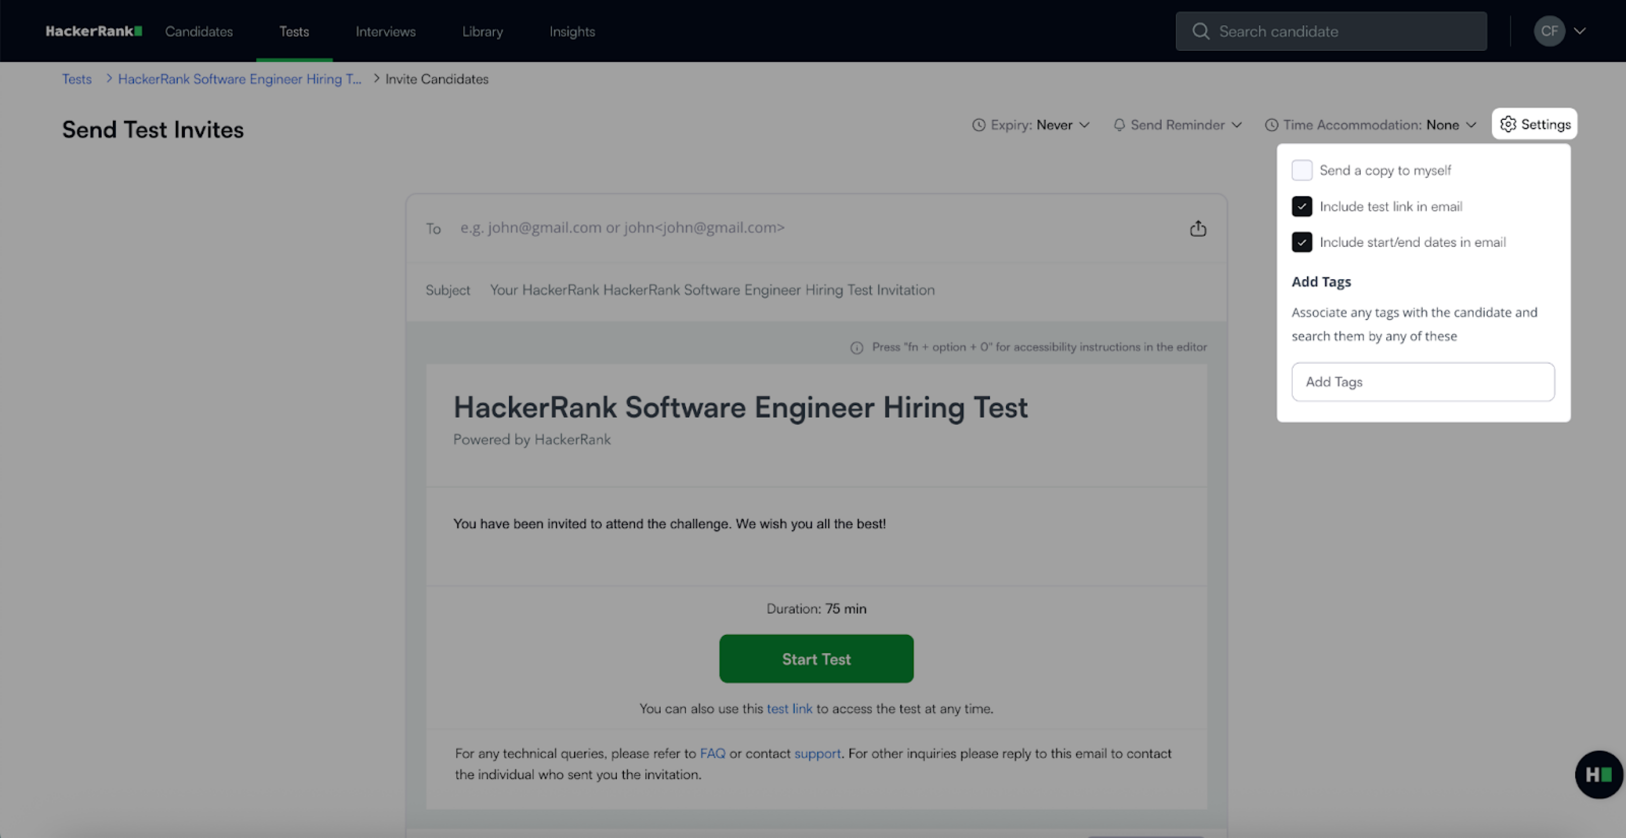Click the Tests breadcrumb link
This screenshot has width=1626, height=838.
[76, 79]
